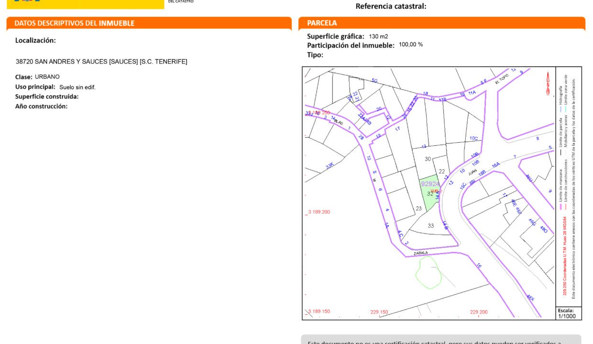The image size is (593, 344).
Task: Select the '100,00 %' participation value
Action: coord(411,44)
